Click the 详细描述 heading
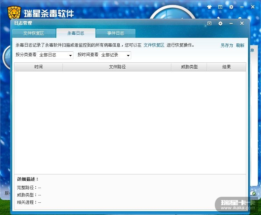 coord(28,179)
